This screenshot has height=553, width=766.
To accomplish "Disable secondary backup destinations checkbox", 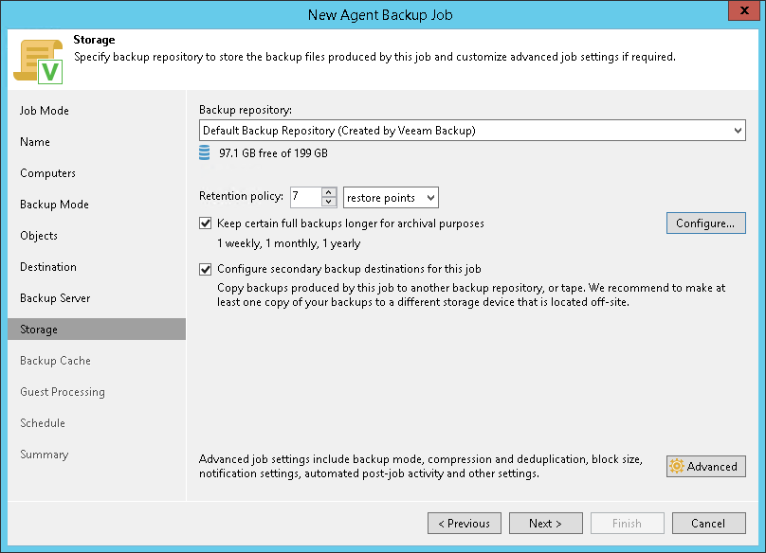I will point(206,269).
